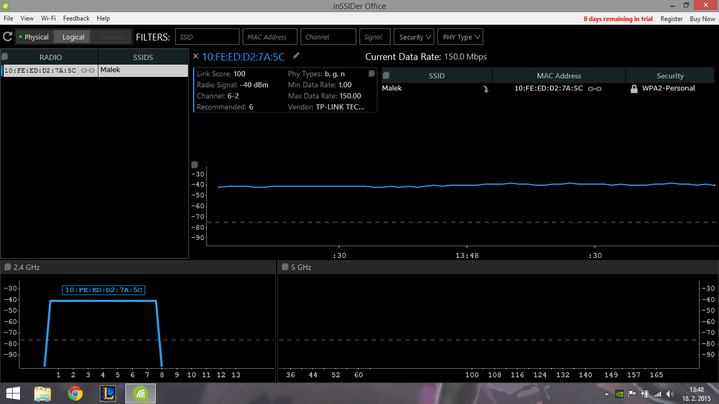Click the Recommended channel 6 value
The width and height of the screenshot is (719, 404).
(x=251, y=107)
